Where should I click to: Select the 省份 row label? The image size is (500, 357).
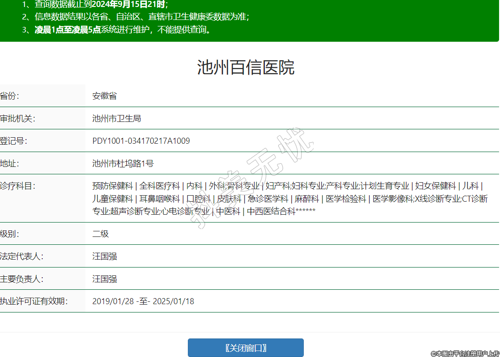10,96
